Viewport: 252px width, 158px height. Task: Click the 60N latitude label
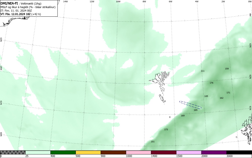pos(1,134)
